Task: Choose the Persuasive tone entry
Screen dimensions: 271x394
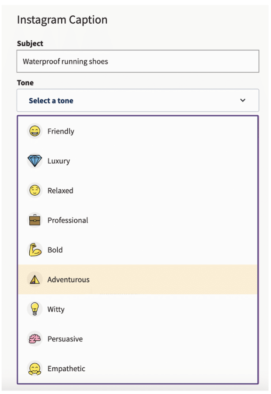Action: pos(138,339)
